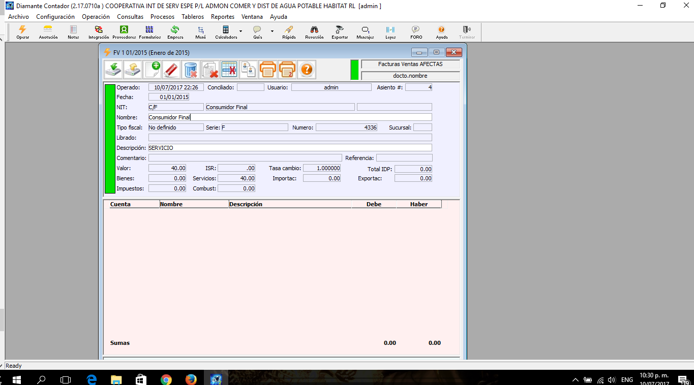694x385 pixels.
Task: Open Proveedores from the main toolbar
Action: click(124, 33)
